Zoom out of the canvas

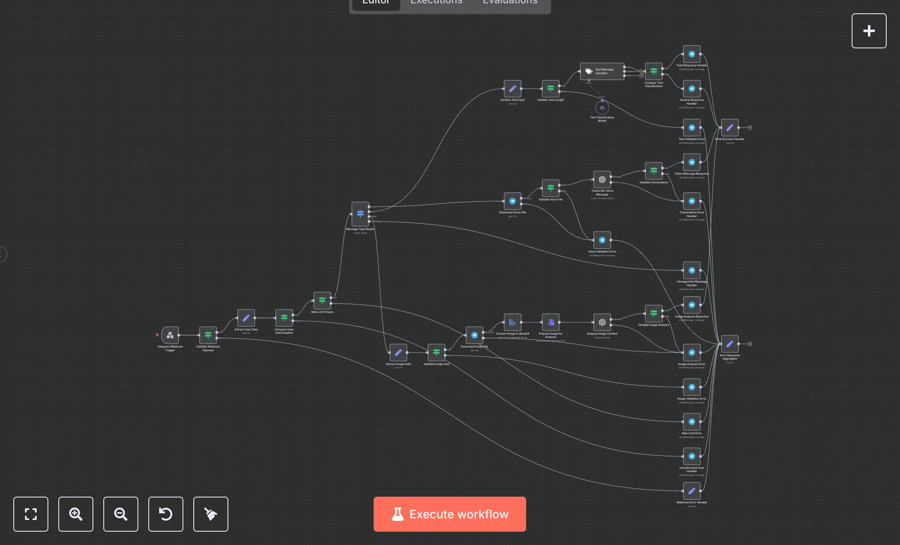click(x=121, y=514)
